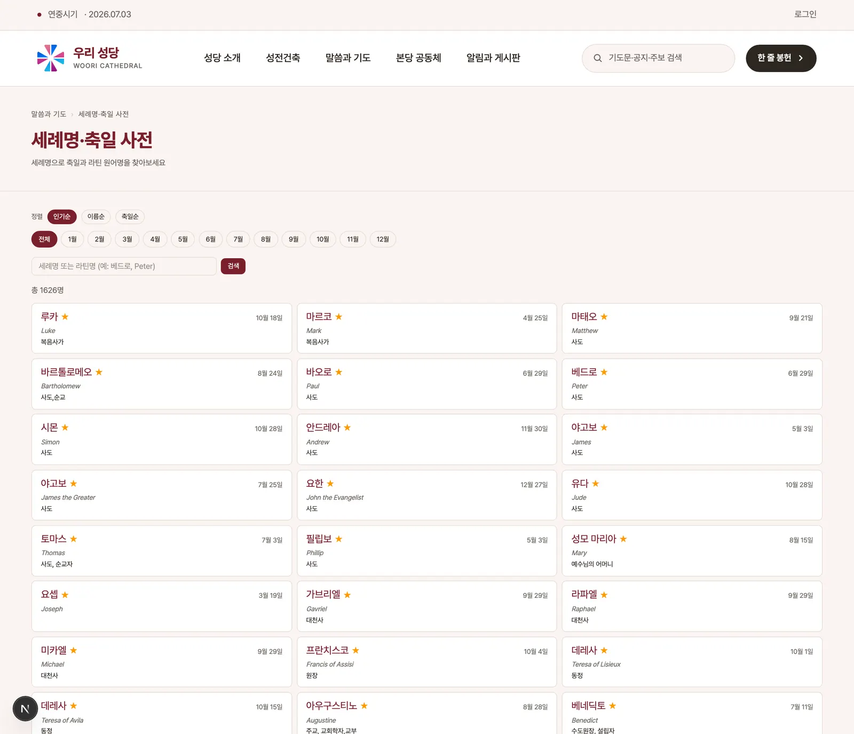Click the star beside 마르코
This screenshot has width=854, height=734.
[x=339, y=317]
